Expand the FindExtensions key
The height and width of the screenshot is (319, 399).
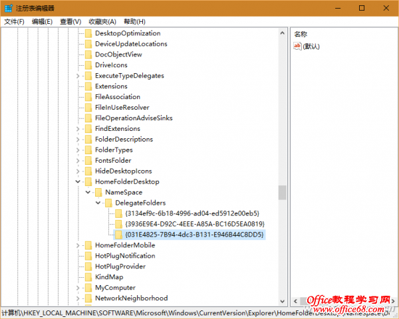[78, 129]
